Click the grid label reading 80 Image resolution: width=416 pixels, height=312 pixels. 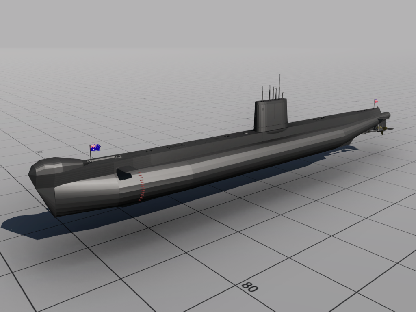(250, 287)
